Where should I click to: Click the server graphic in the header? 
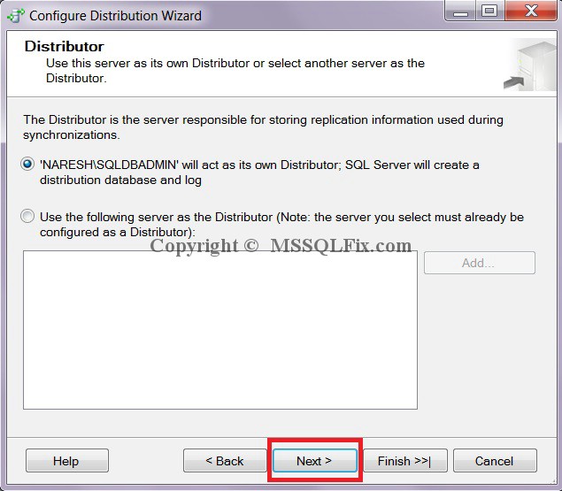pos(530,65)
